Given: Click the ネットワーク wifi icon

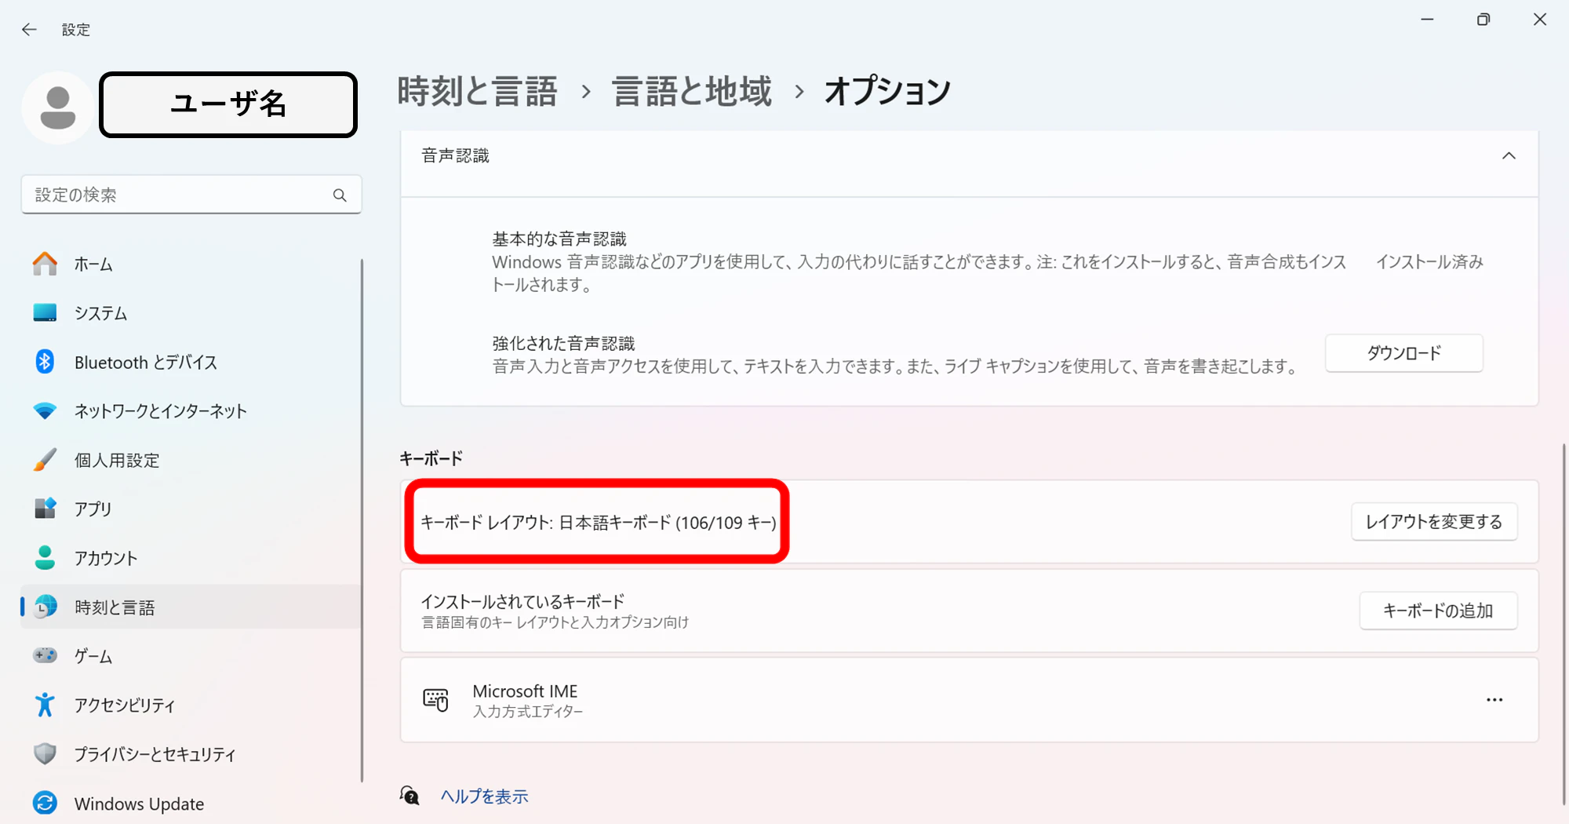Looking at the screenshot, I should pos(45,410).
